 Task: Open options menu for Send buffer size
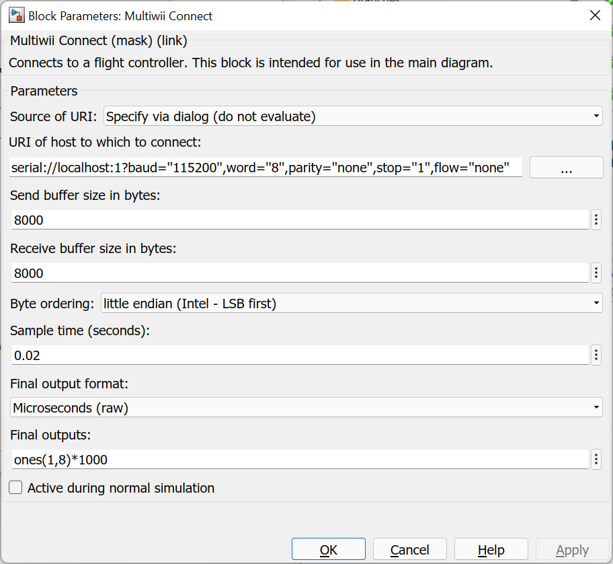pos(596,219)
